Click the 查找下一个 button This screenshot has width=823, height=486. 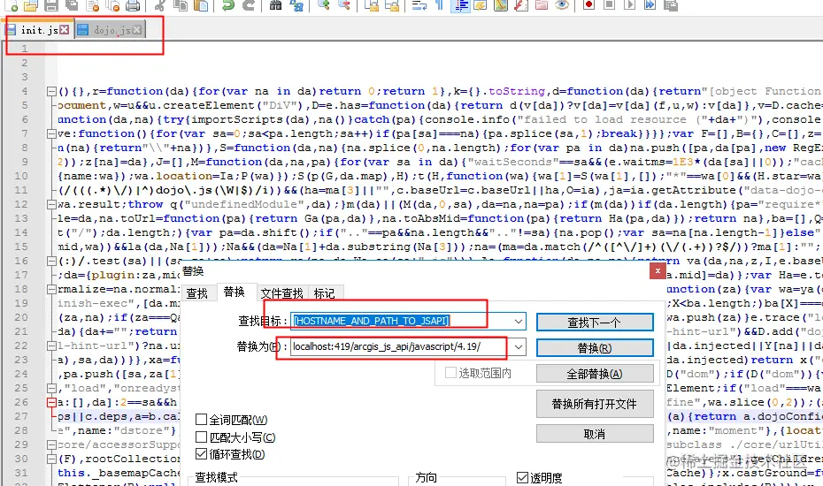pyautogui.click(x=595, y=323)
